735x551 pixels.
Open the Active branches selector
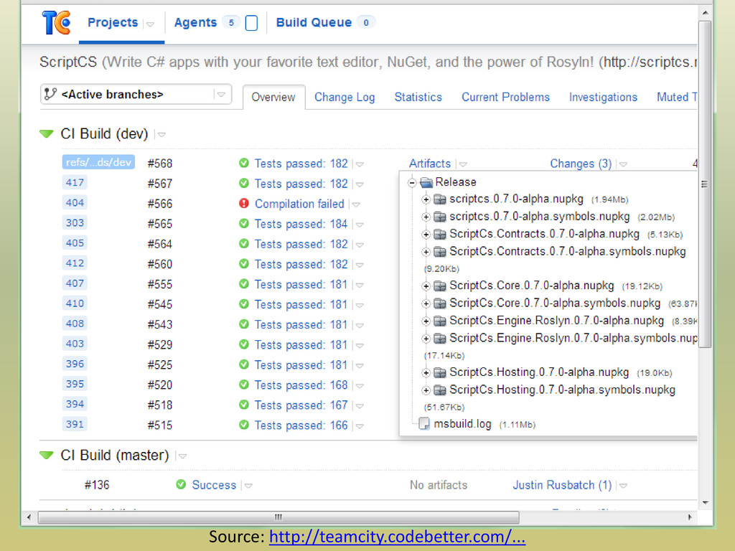136,94
